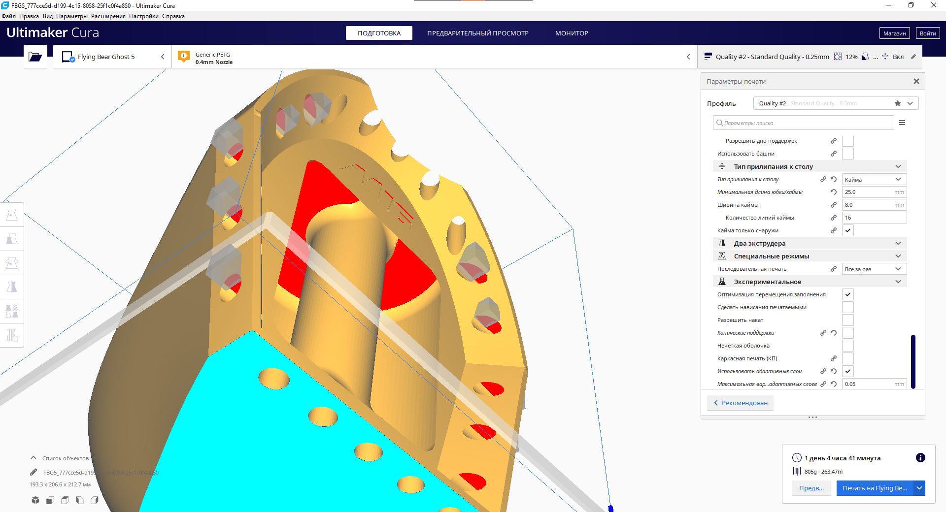Open print output device dropdown arrow
The width and height of the screenshot is (946, 512).
(919, 488)
